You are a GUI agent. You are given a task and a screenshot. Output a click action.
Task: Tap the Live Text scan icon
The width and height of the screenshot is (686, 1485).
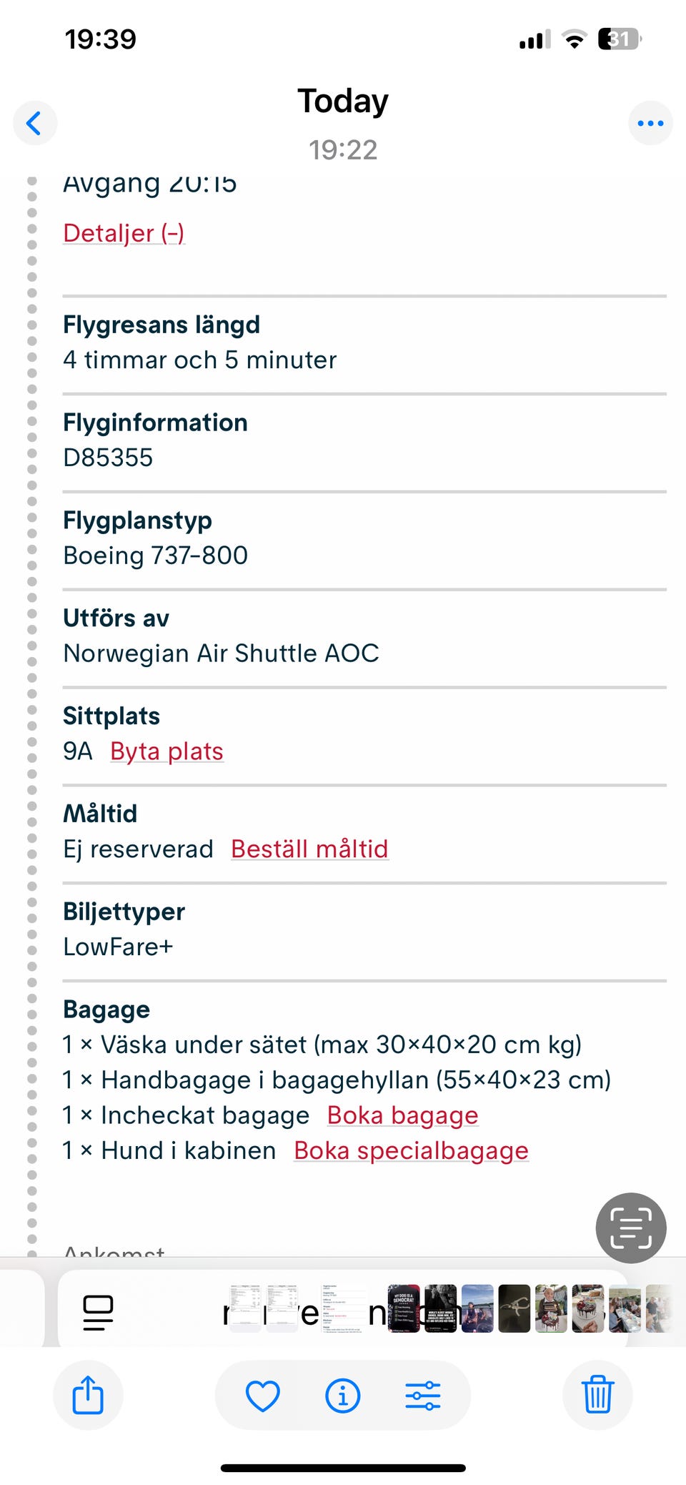pos(631,1228)
